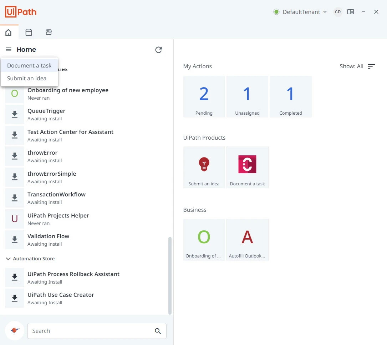Screen dimensions: 387x345
Task: Click download icon beside throwError
Action: point(15,156)
